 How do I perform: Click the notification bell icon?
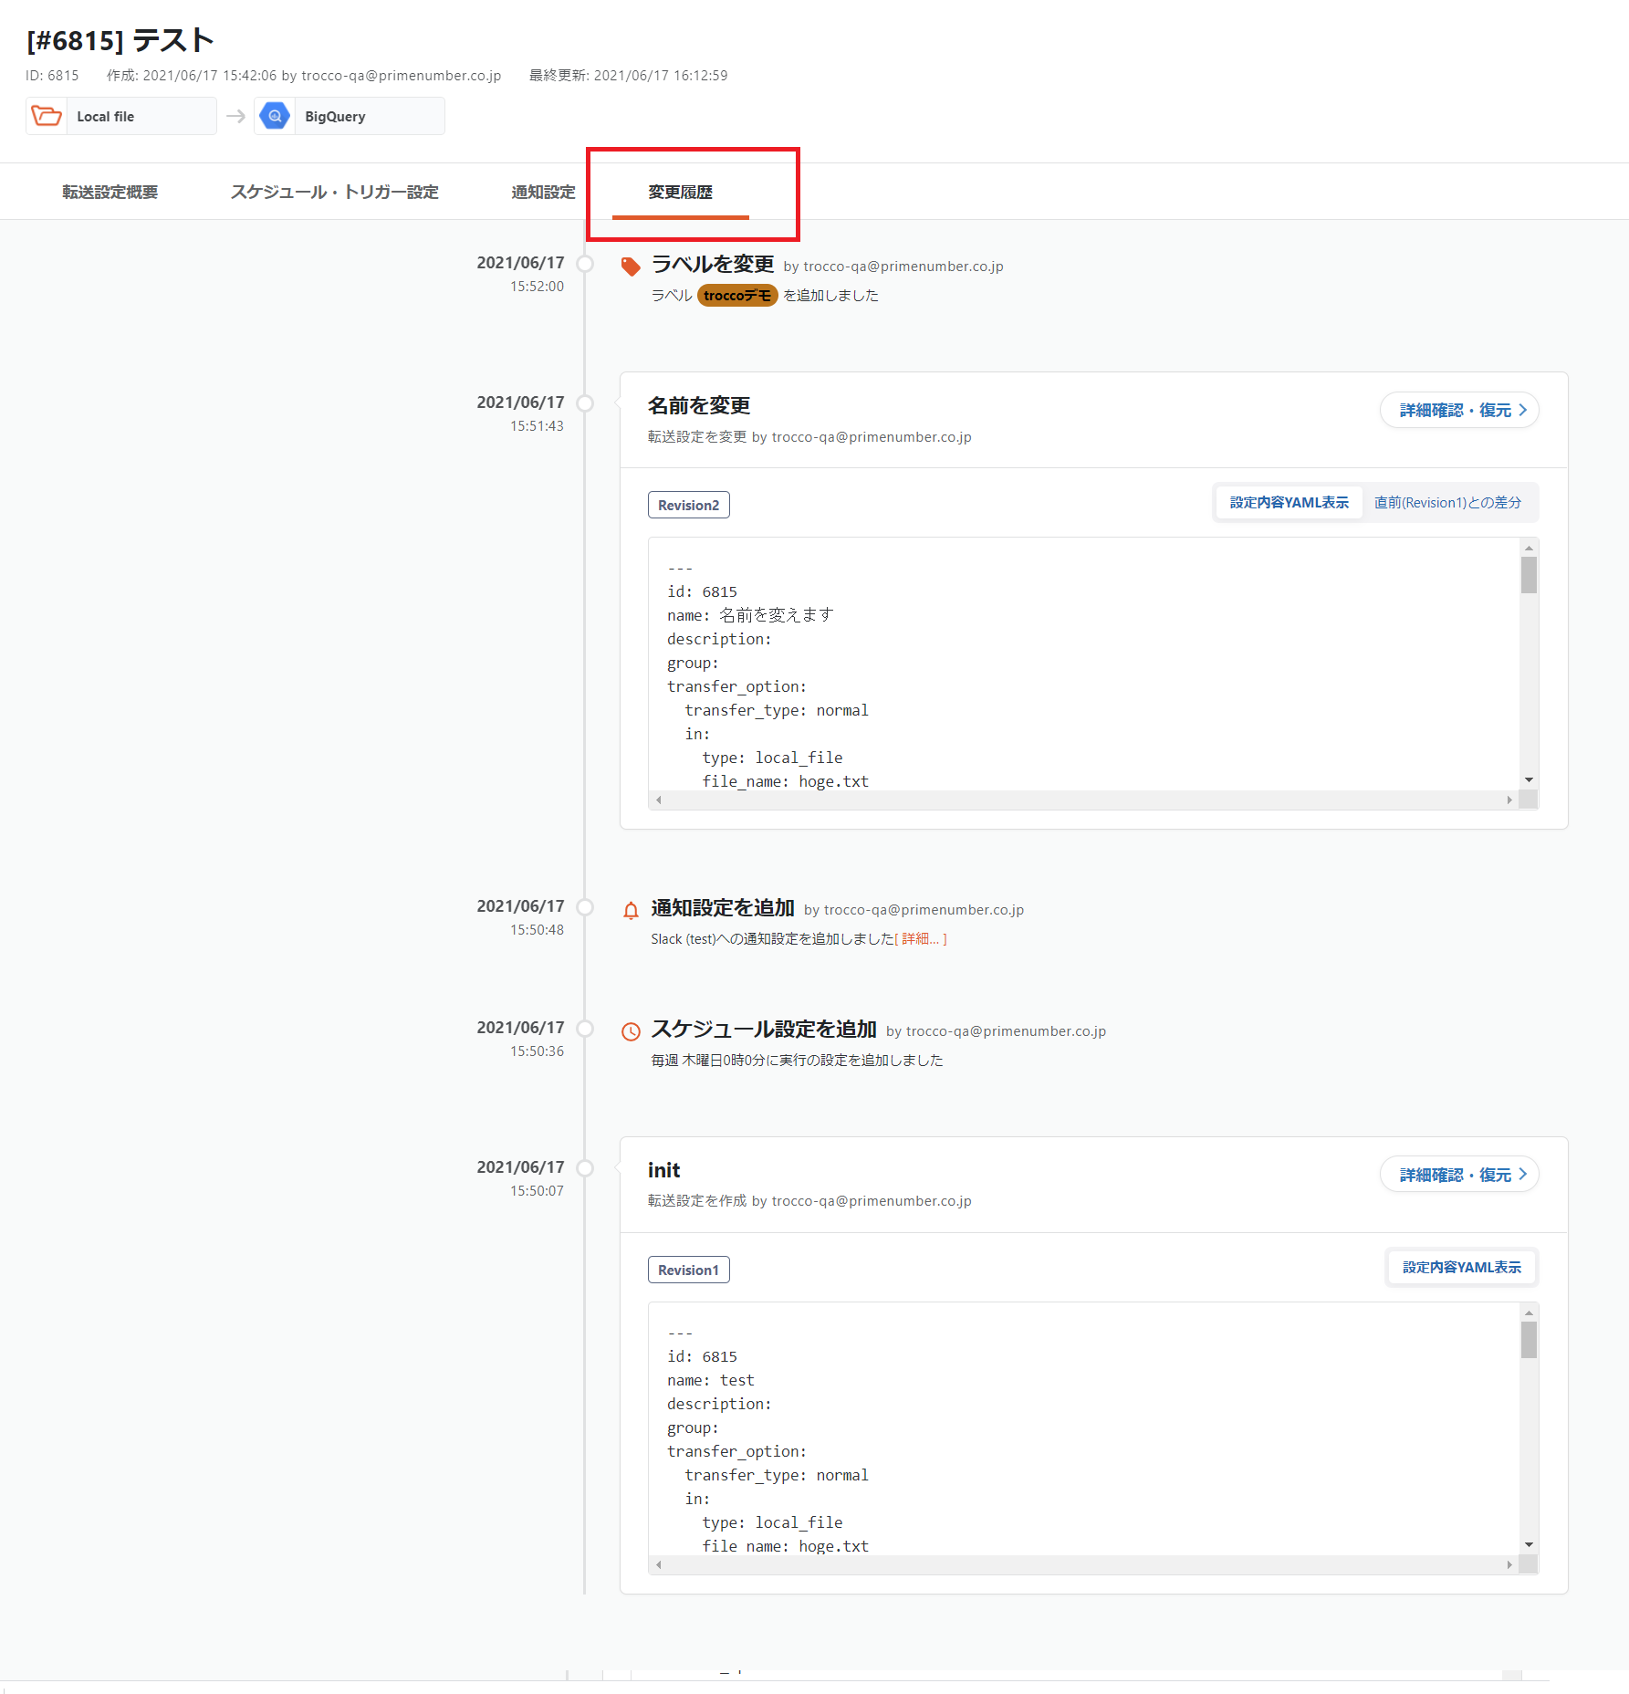point(631,910)
